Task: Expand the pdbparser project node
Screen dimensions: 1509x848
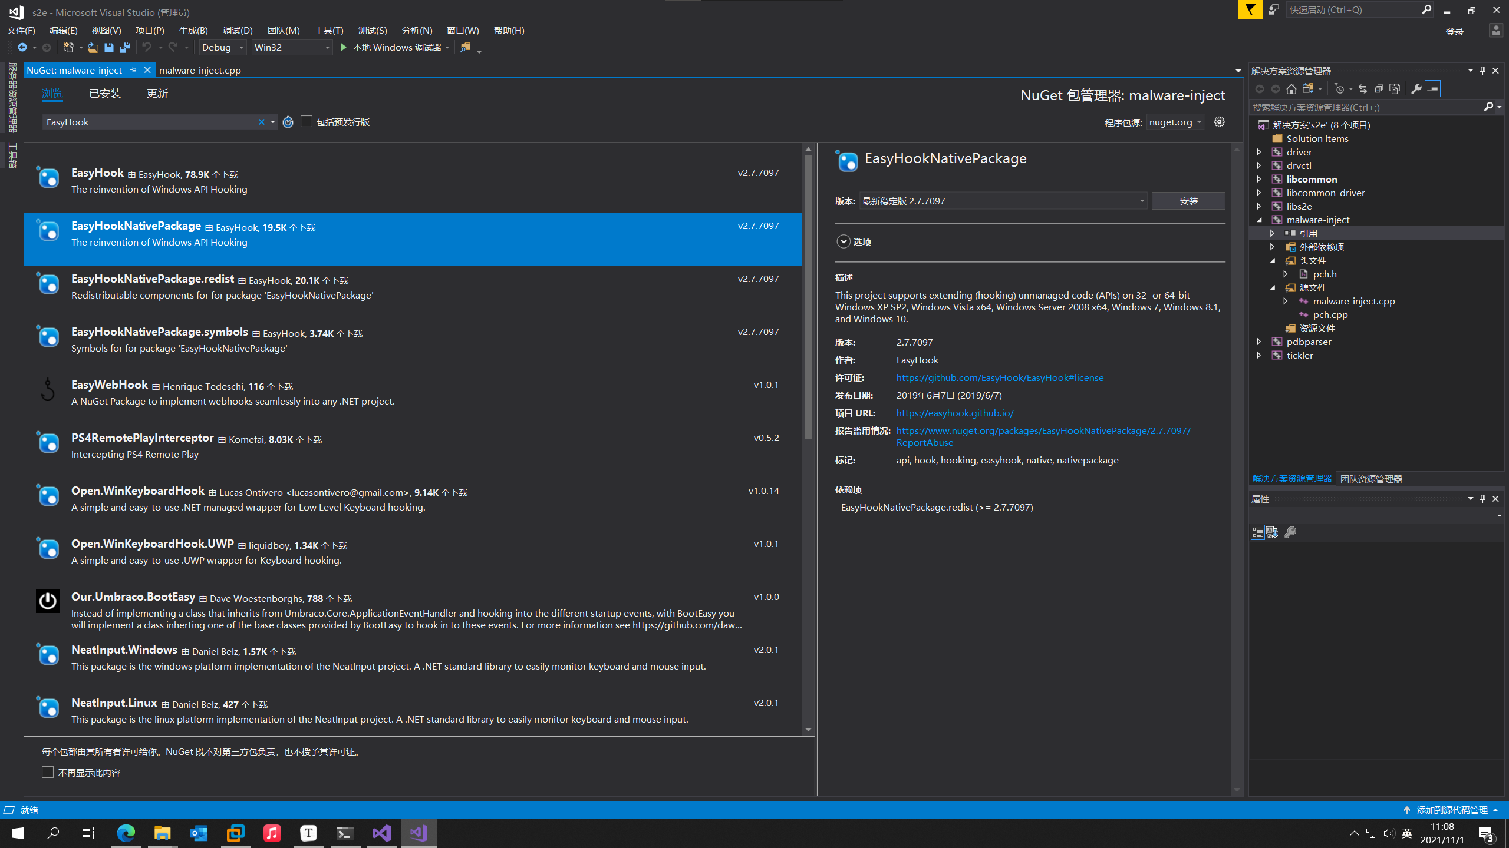Action: (x=1259, y=342)
